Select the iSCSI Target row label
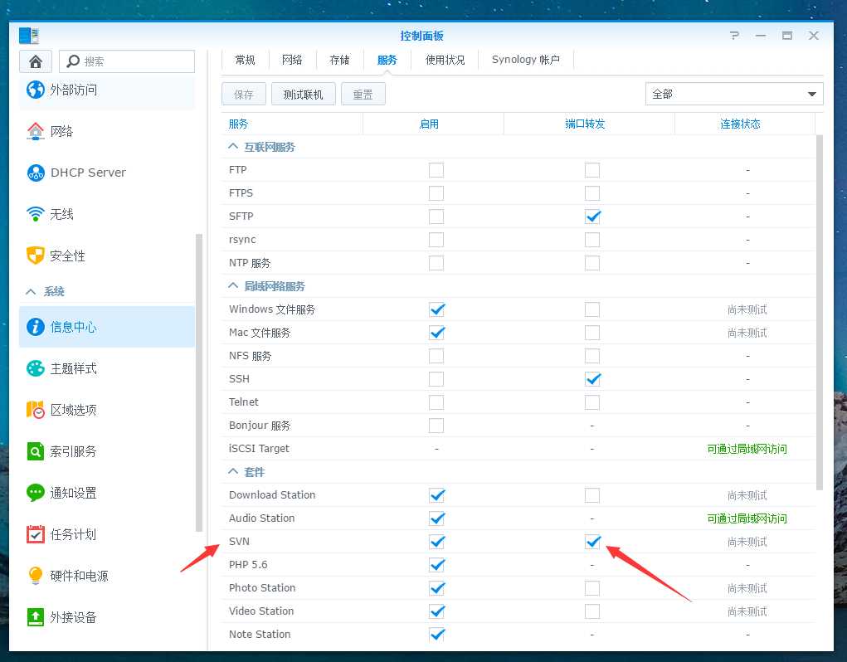847x662 pixels. point(259,449)
